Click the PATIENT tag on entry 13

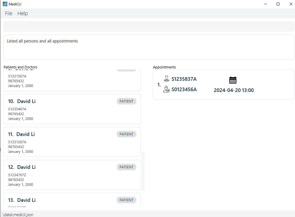tap(127, 200)
